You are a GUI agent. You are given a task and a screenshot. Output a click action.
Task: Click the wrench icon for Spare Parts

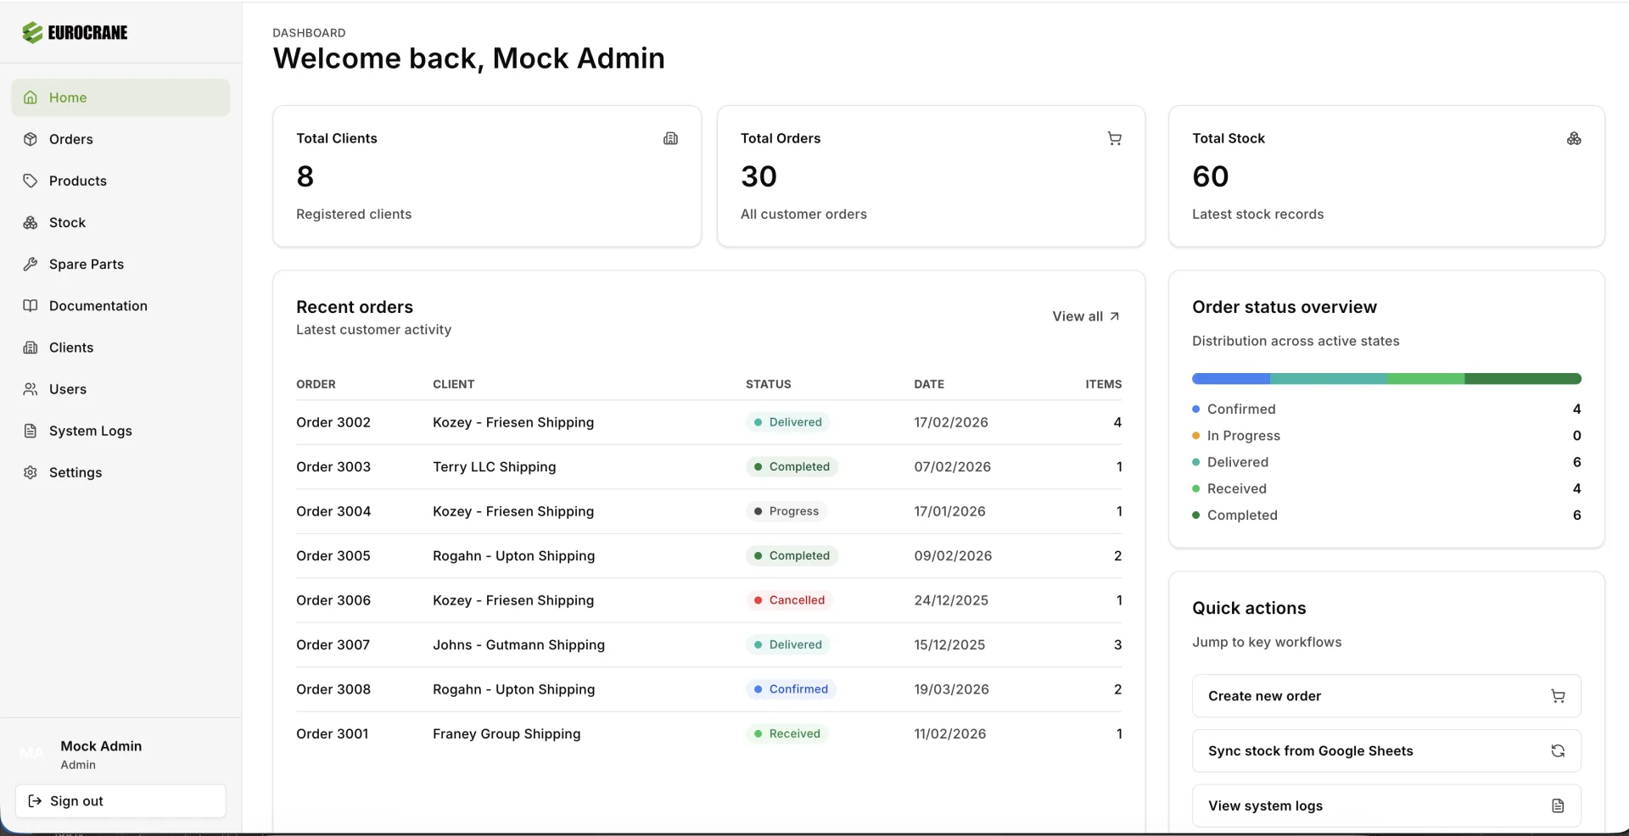point(31,264)
